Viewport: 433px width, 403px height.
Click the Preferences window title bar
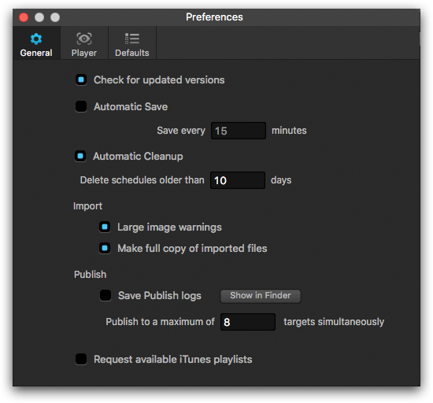point(214,17)
